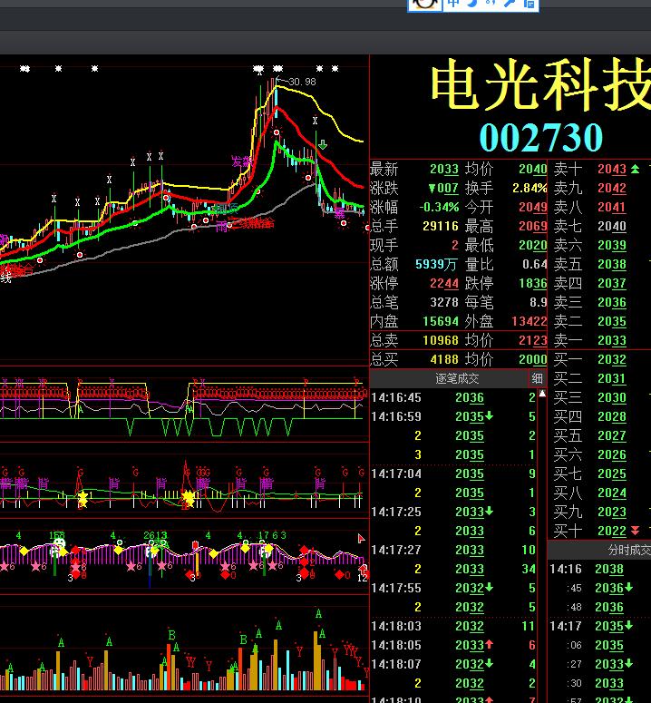The height and width of the screenshot is (703, 651).
Task: Click the 细 detail button
Action: coord(537,378)
